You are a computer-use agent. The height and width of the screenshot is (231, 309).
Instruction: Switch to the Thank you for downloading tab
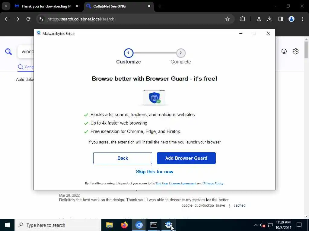coord(46,6)
